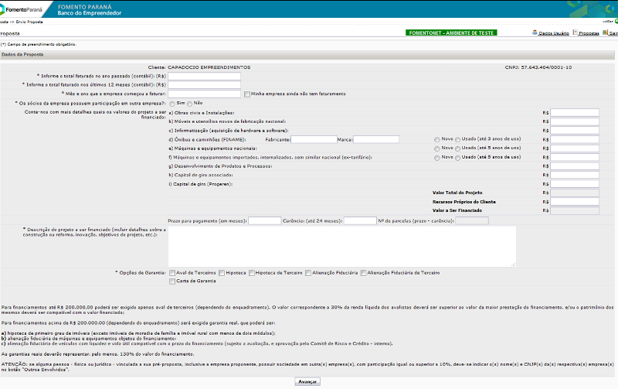Focus the Máquinas e equipamentos nacionais value field
The width and height of the screenshot is (618, 389).
click(x=575, y=148)
